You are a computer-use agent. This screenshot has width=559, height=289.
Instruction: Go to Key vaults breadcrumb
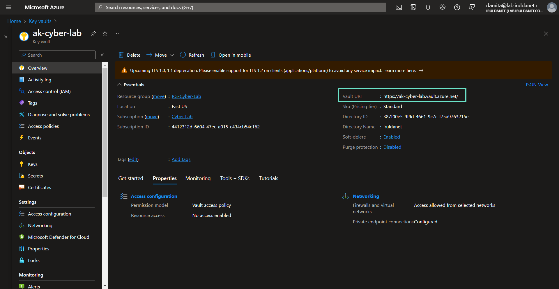tap(40, 21)
